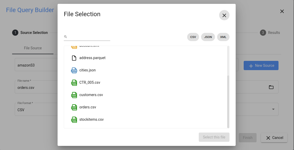
Task: Toggle the XML filter chip
Action: [x=223, y=37]
